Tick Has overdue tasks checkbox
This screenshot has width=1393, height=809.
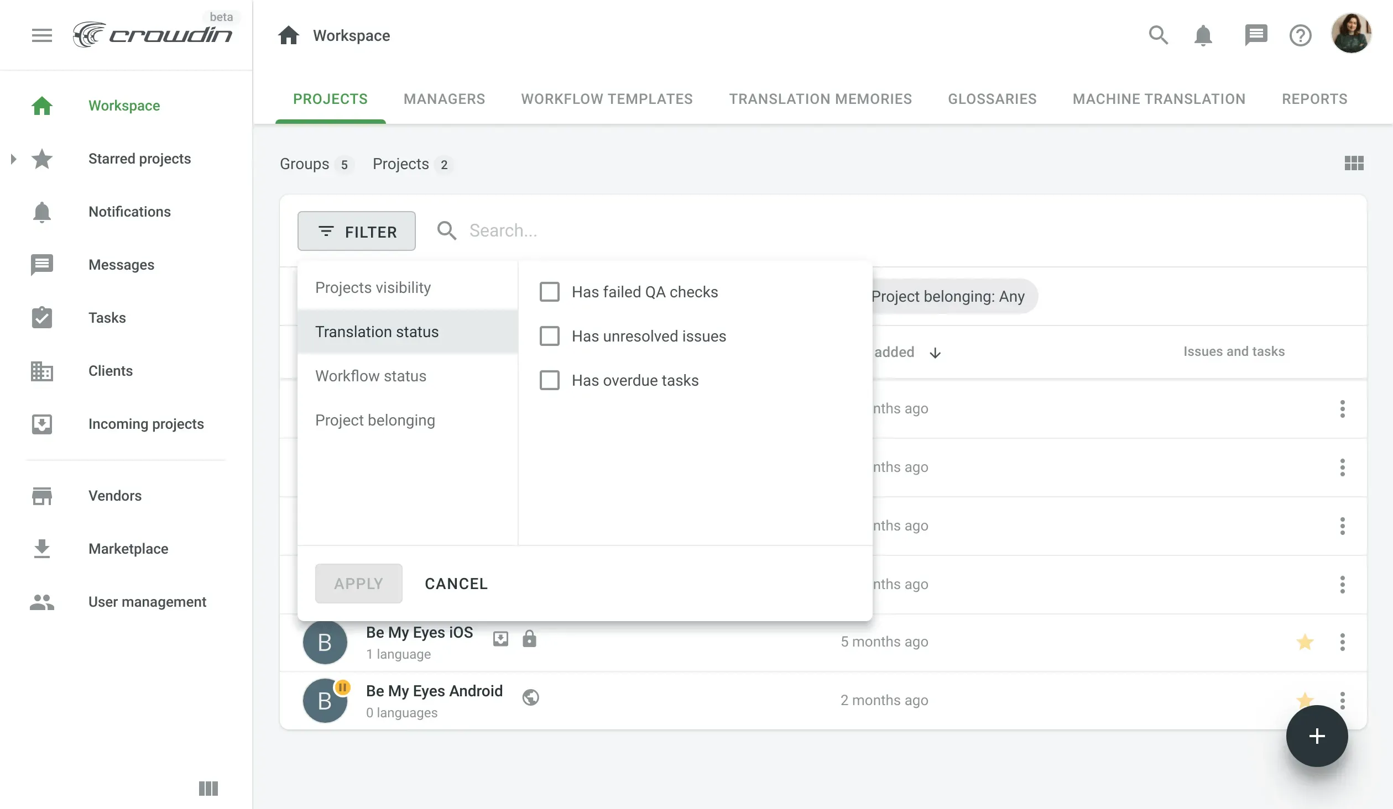click(549, 380)
